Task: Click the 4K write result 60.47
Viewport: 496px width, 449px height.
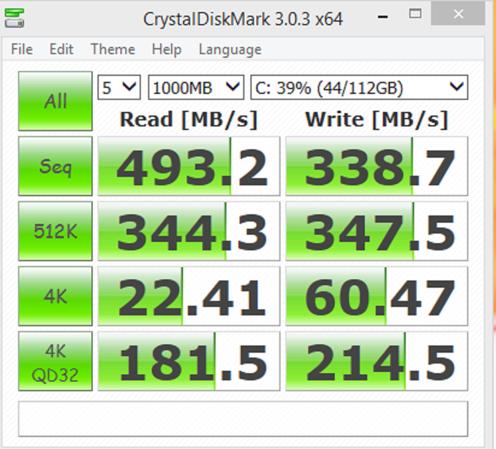Action: click(377, 296)
